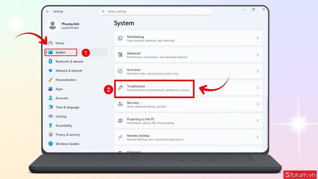Click the Personalization paintbrush icon
Viewport: 318px width, 179px height.
click(x=50, y=80)
